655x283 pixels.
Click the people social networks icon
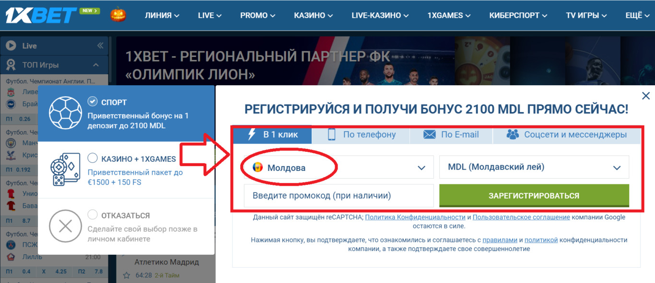[513, 135]
